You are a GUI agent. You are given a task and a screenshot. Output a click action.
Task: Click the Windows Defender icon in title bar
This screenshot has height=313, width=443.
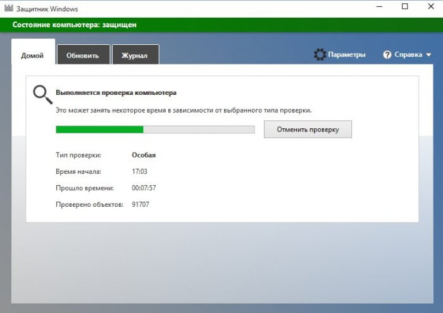click(x=9, y=8)
